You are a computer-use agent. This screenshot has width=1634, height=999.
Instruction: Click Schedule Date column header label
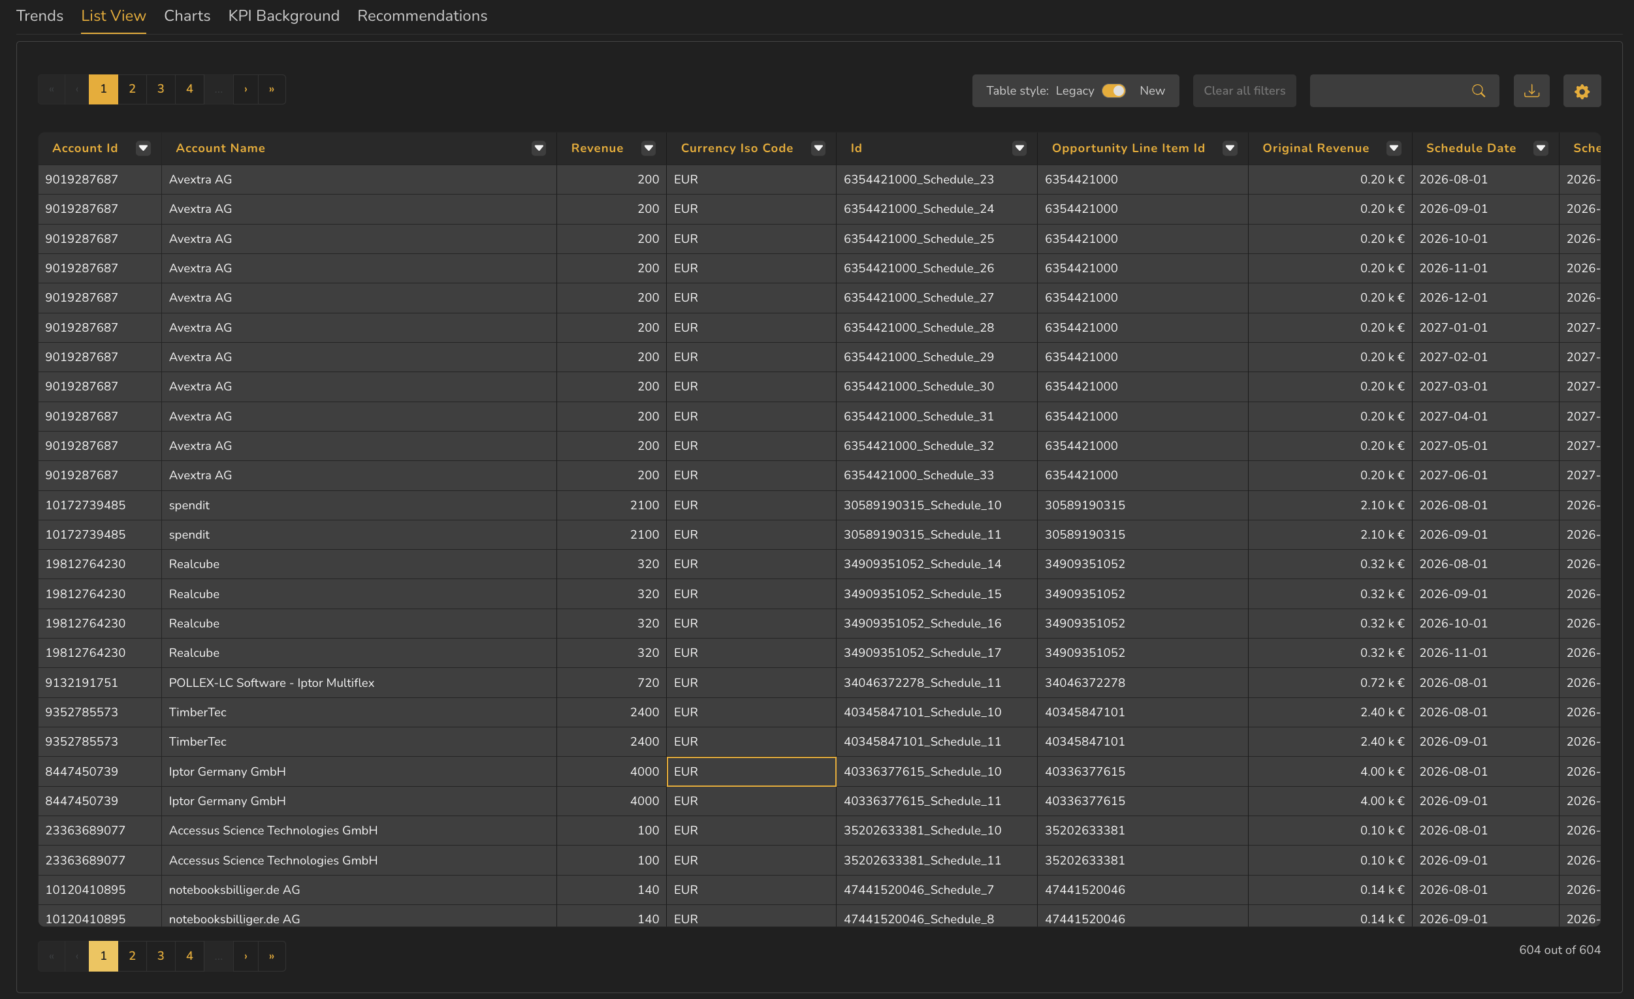coord(1471,148)
